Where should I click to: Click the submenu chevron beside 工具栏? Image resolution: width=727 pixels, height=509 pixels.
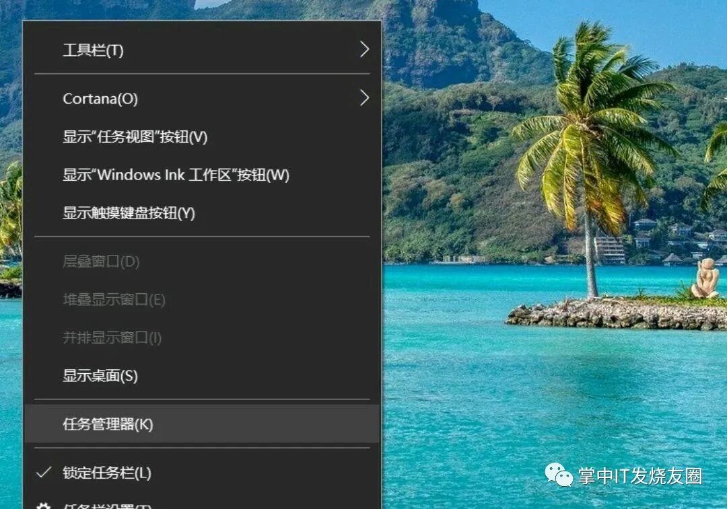pyautogui.click(x=365, y=50)
